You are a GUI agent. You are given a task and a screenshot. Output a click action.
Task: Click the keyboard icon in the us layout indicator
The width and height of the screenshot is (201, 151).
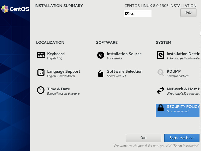[127, 14]
